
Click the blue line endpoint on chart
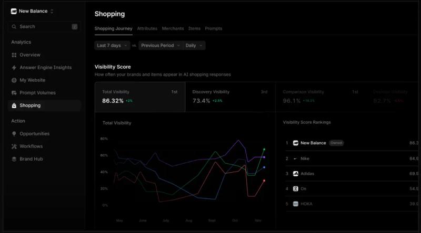[264, 167]
